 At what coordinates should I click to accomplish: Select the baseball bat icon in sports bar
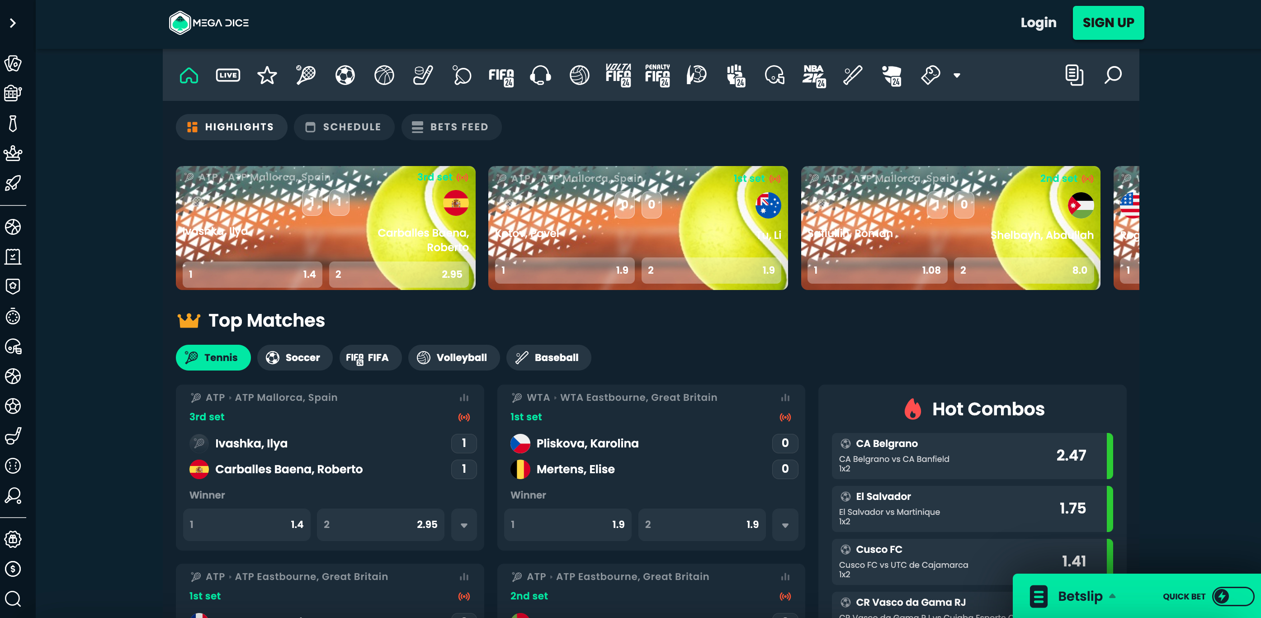tap(853, 76)
